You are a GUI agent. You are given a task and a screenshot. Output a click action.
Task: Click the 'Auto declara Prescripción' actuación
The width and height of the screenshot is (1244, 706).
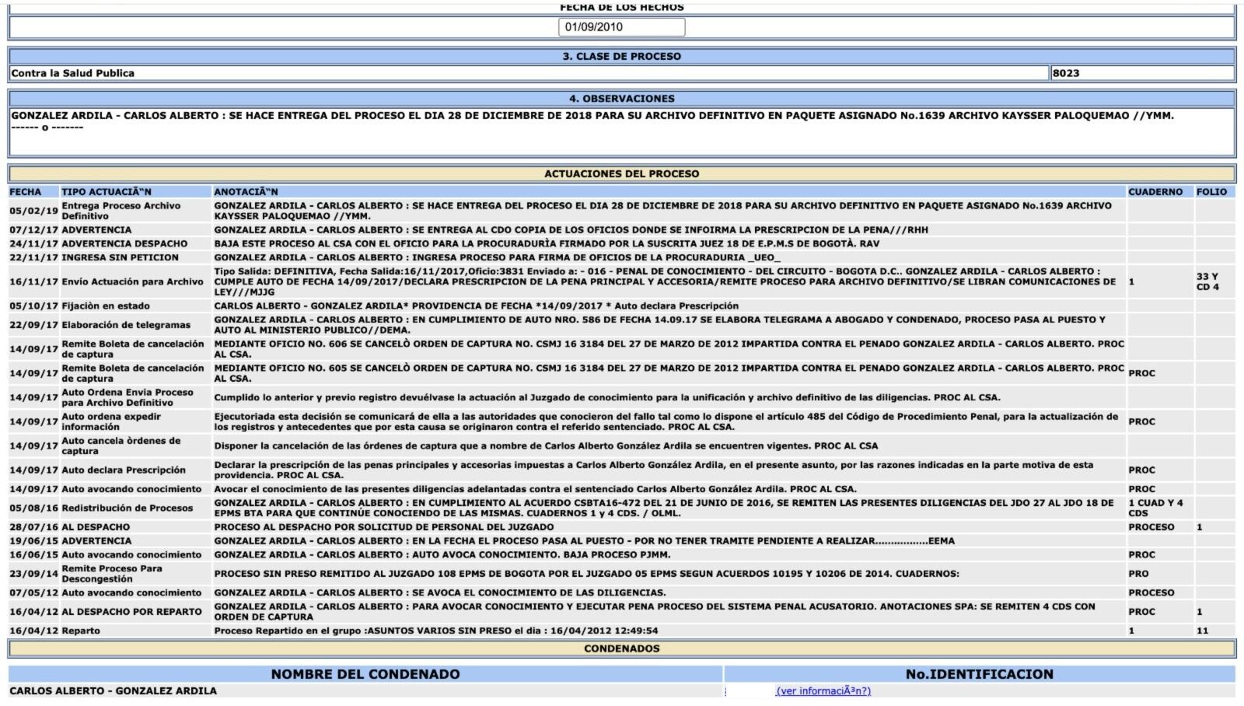(124, 470)
